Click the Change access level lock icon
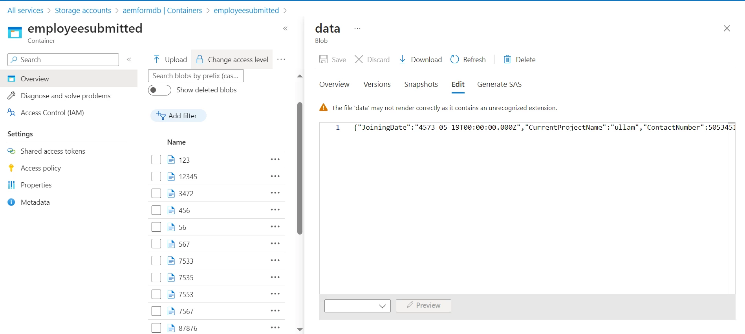 click(200, 59)
